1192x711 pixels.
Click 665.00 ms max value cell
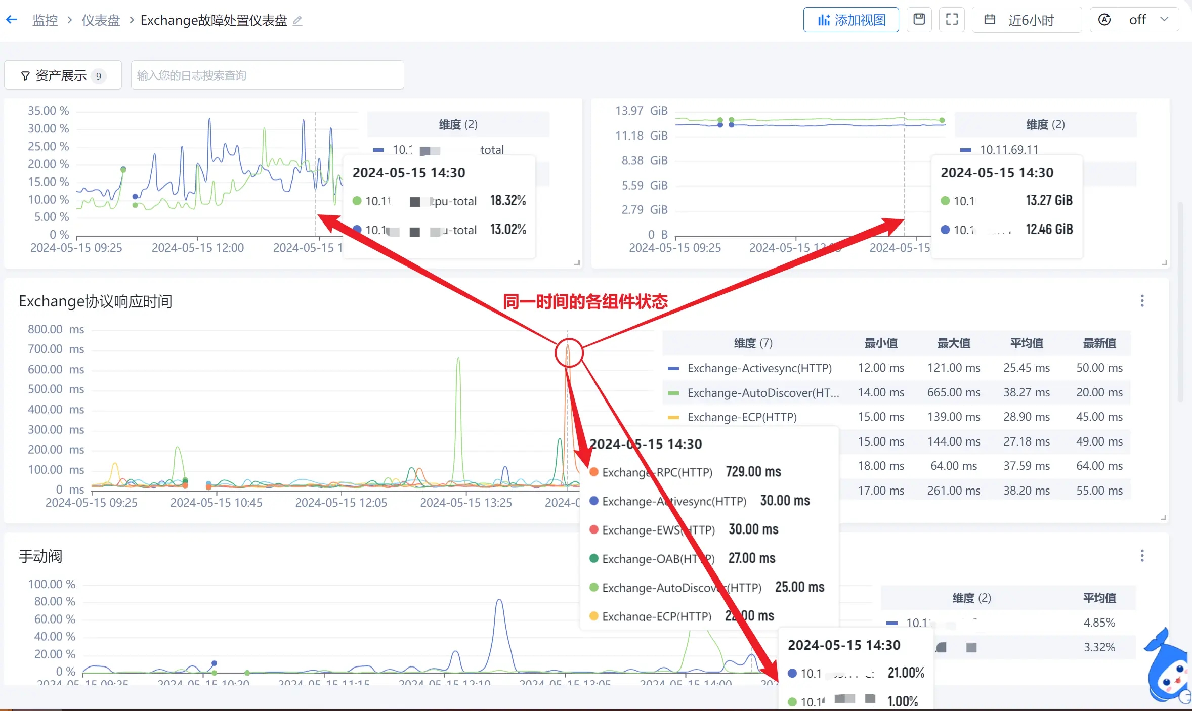pos(954,393)
